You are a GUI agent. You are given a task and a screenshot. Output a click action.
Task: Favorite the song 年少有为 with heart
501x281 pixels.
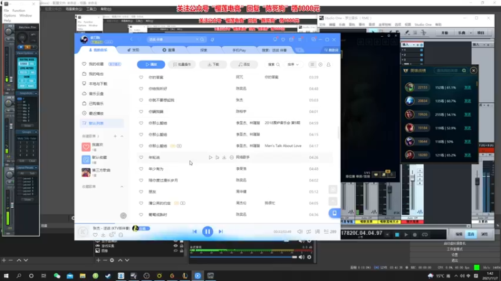141,169
